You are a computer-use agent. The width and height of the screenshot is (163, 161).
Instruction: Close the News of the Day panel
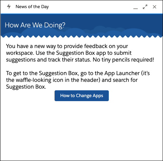(155, 7)
